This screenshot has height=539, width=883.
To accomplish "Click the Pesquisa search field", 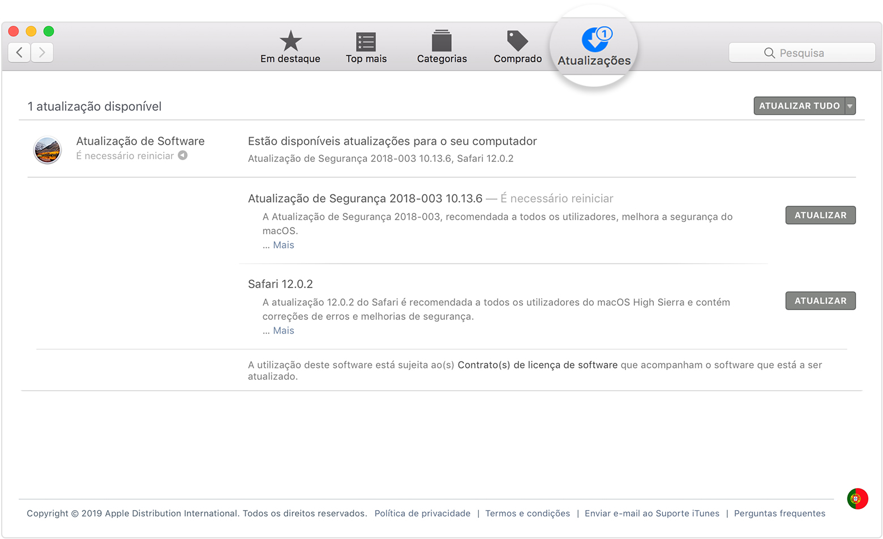I will [801, 53].
